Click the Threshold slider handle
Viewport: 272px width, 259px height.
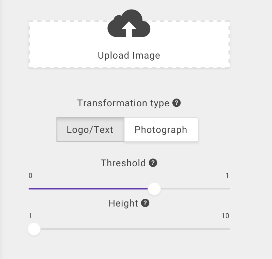(154, 188)
